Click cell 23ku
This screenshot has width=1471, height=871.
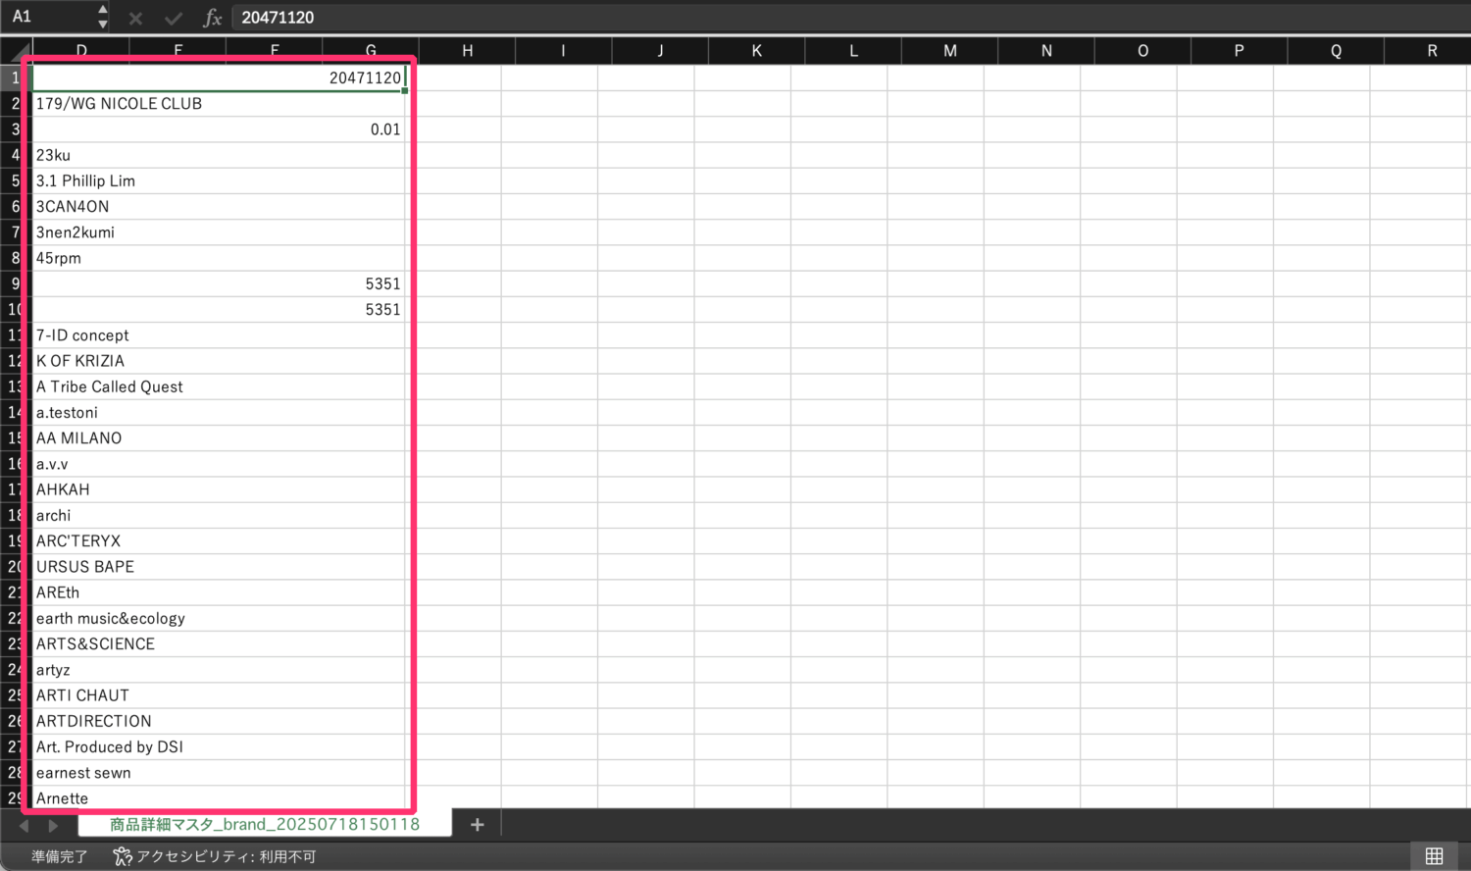point(220,155)
